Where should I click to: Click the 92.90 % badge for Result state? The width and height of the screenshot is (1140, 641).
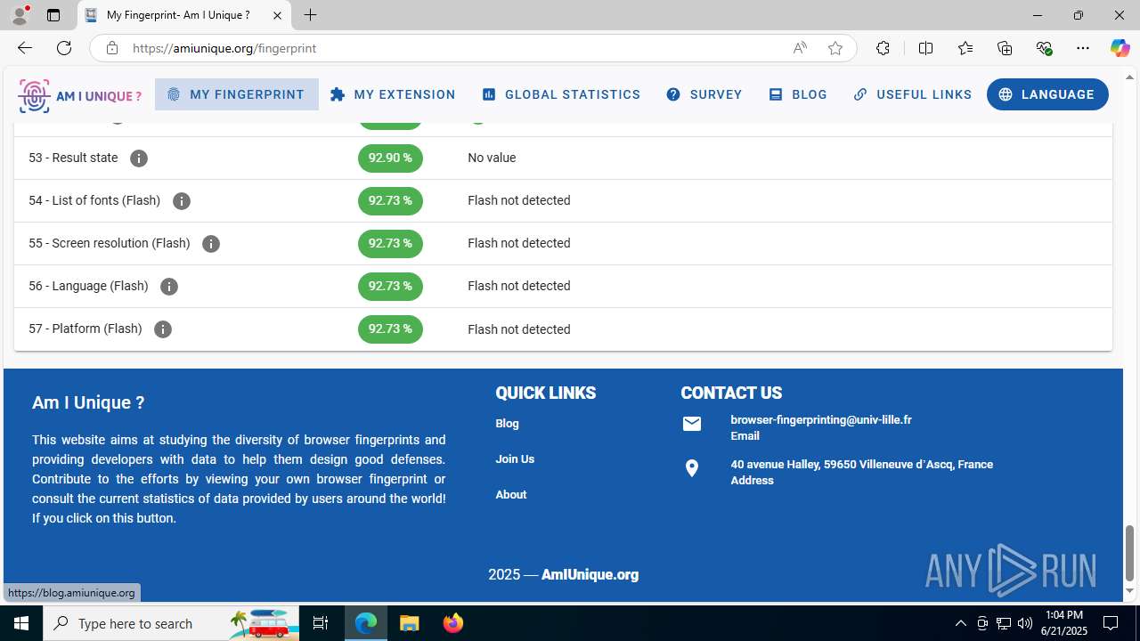(390, 158)
